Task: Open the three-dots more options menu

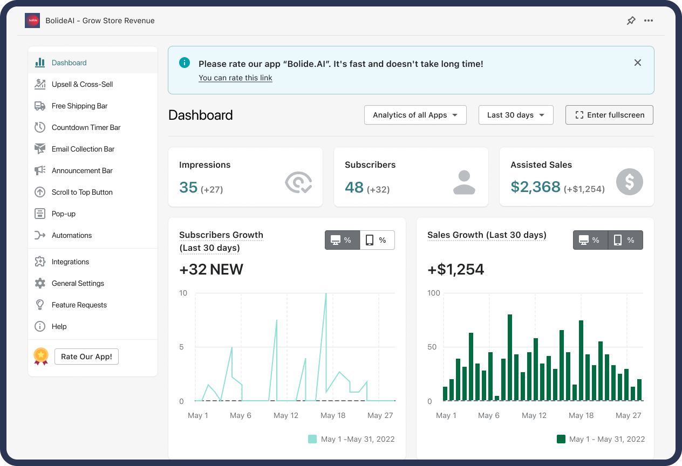Action: tap(649, 20)
